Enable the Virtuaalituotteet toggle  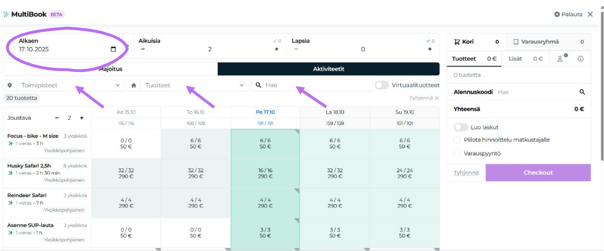[382, 85]
